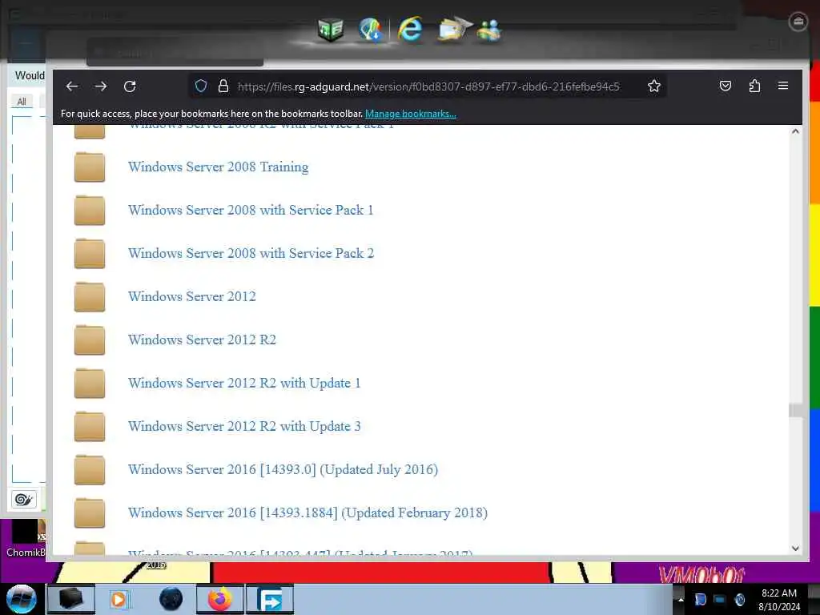The height and width of the screenshot is (615, 820).
Task: Open the globe download icon in the top dock
Action: pos(371,30)
